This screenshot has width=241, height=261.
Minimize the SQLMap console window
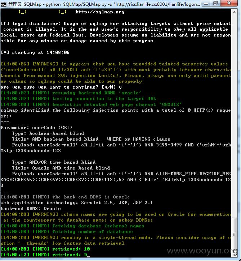tap(206, 3)
